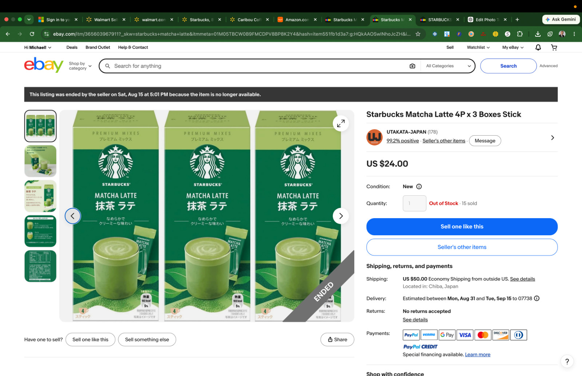Image resolution: width=582 pixels, height=376 pixels.
Task: Switch to the Caribou Coffee tab
Action: click(x=250, y=20)
